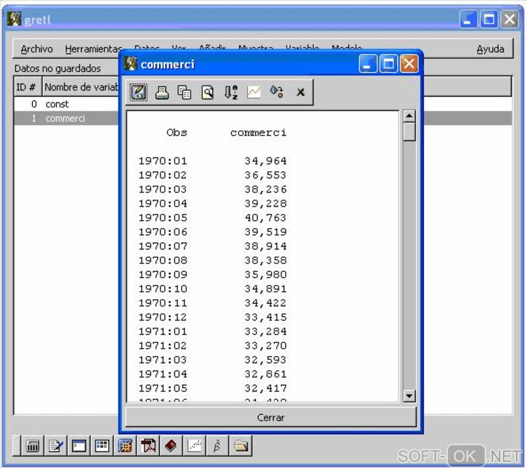527x469 pixels.
Task: Click the Cerrar button
Action: [x=271, y=417]
